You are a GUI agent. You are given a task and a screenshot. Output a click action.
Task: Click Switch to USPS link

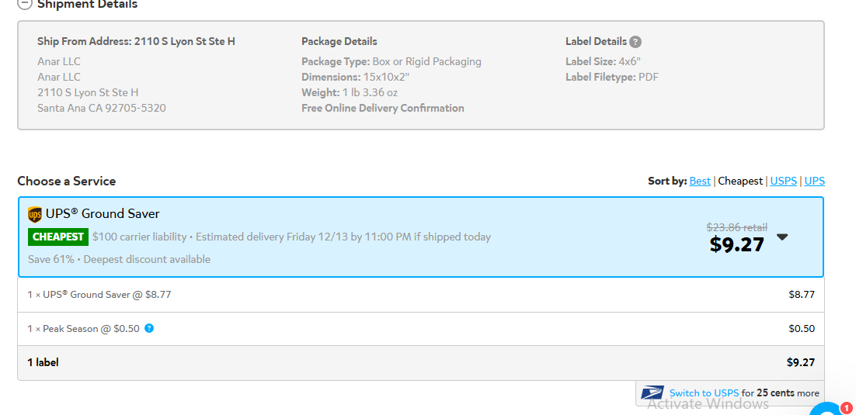pos(704,393)
